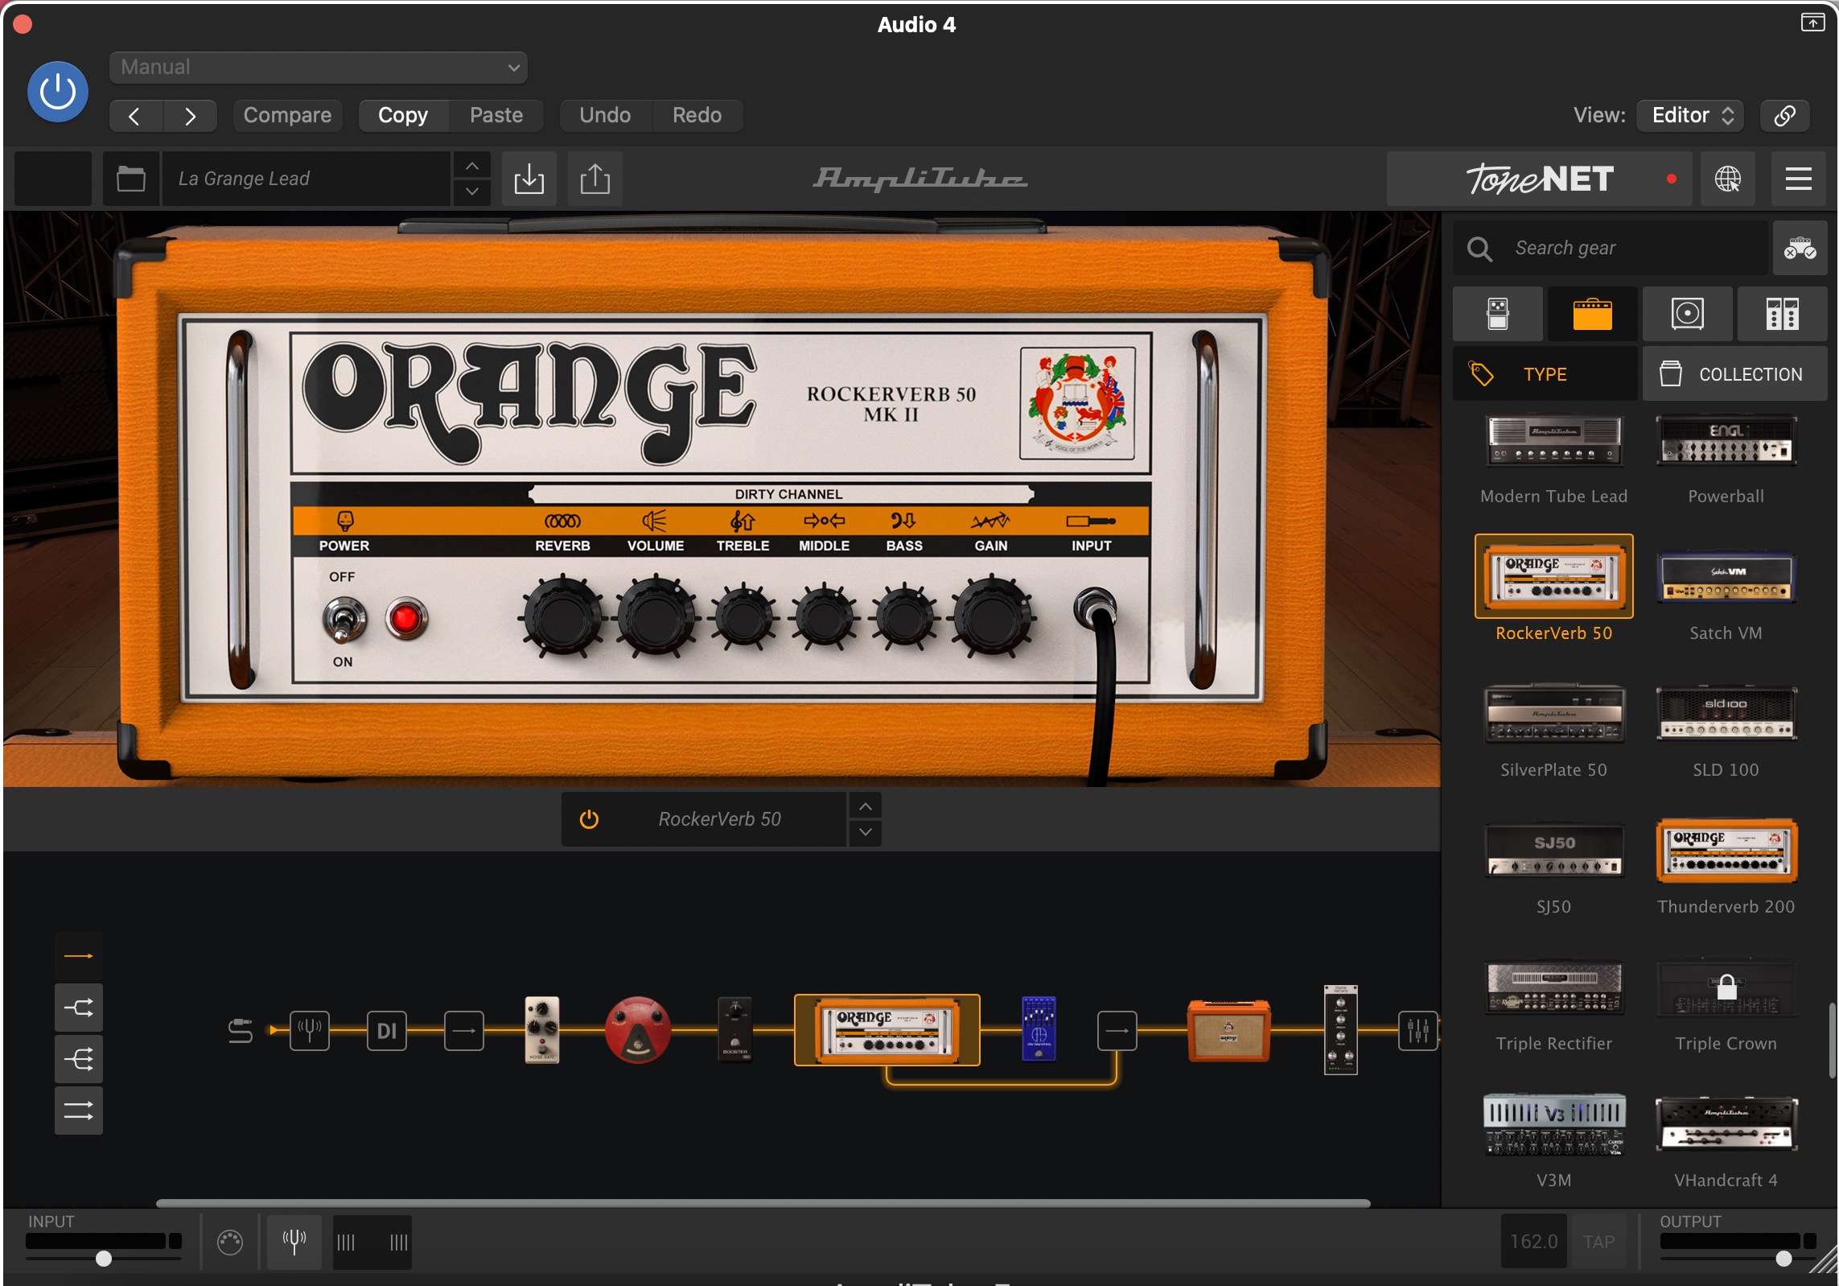Click the sidechain link icon
This screenshot has height=1286, width=1839.
[1784, 115]
